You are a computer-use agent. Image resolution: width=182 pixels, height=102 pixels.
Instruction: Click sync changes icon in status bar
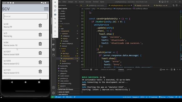pos(64,97)
